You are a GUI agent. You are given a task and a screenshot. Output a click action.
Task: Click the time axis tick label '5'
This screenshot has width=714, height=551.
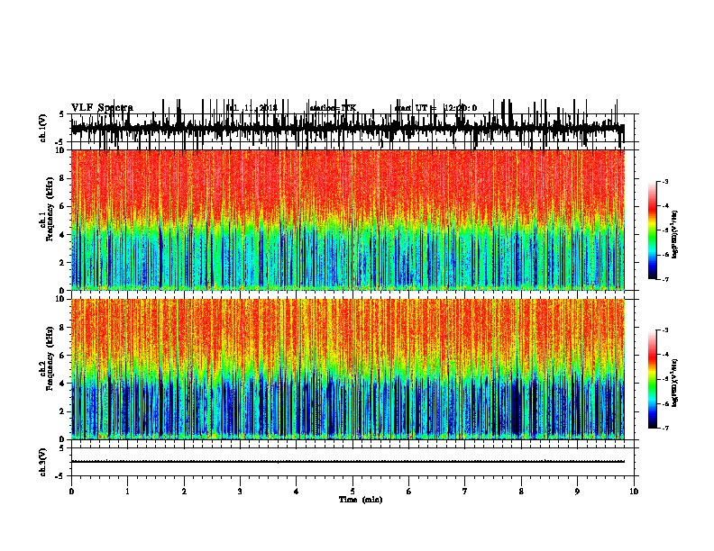pos(352,492)
